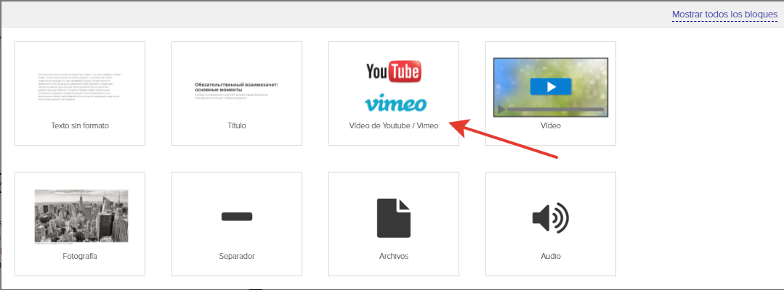Select the Texto sin formato preview thumbnail
This screenshot has height=290, width=784.
(80, 87)
